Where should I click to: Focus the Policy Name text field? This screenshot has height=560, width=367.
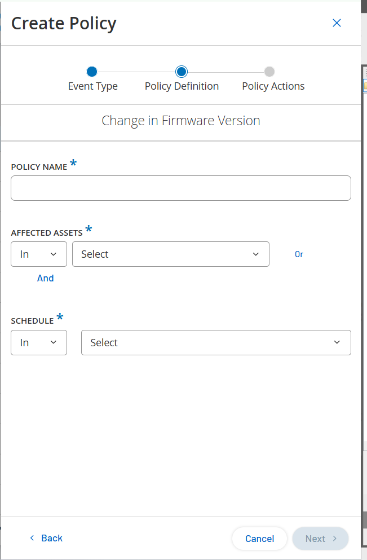pos(181,188)
